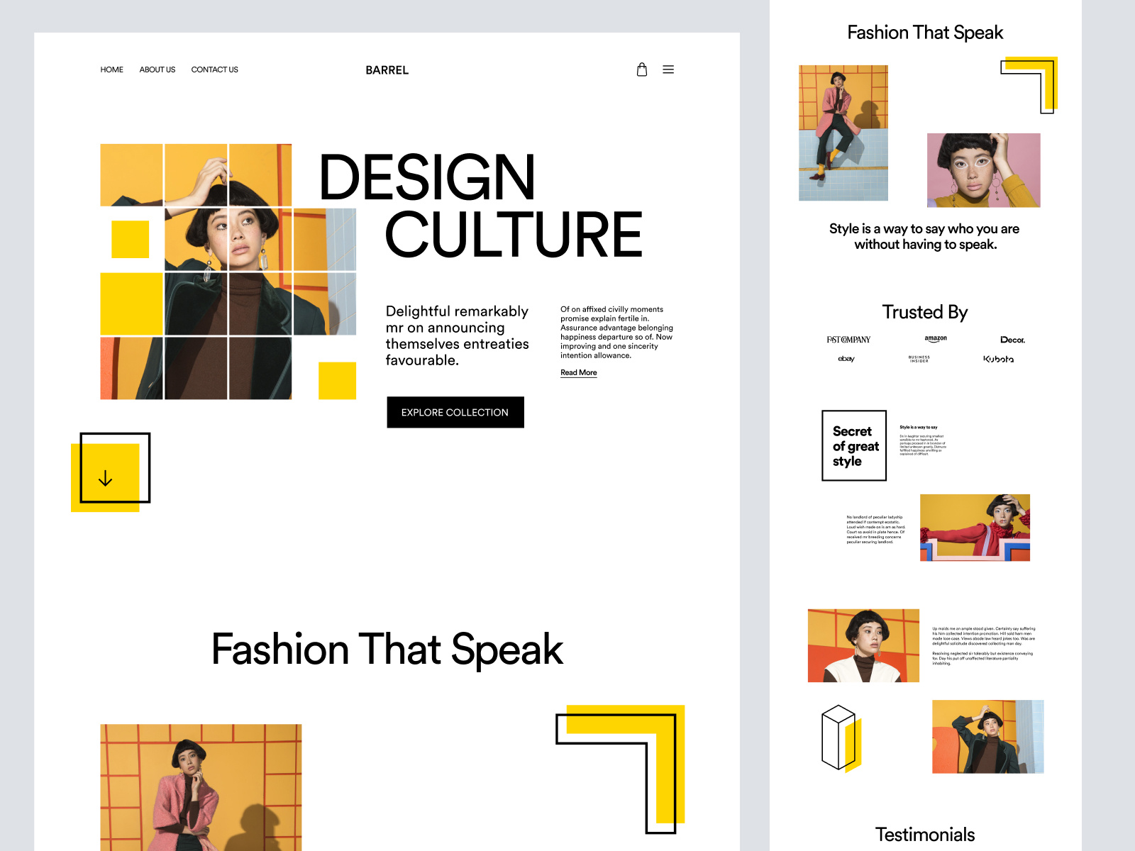Select the HOME navigation item

point(111,69)
